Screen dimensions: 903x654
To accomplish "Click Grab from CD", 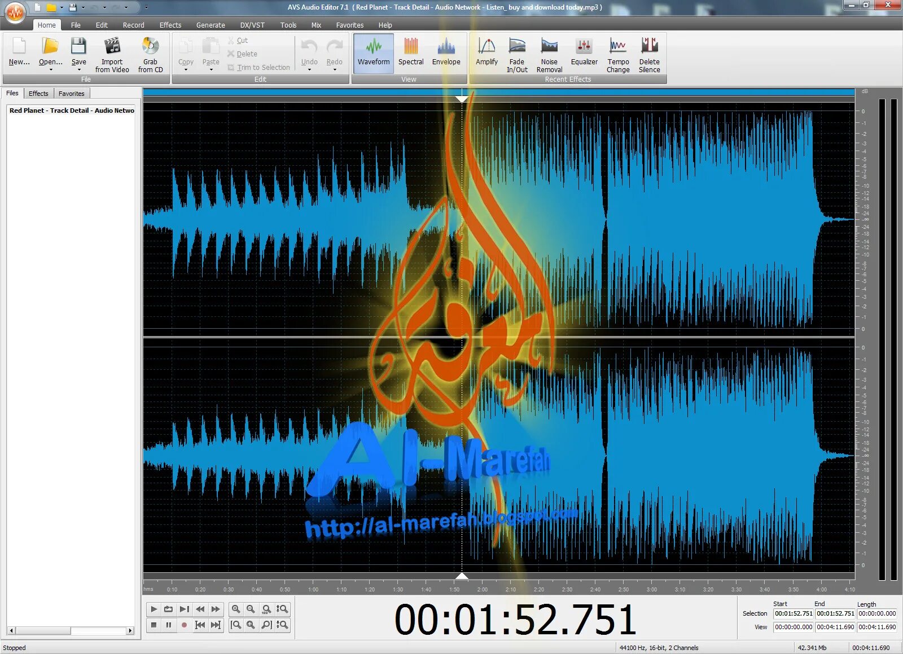I will (150, 54).
